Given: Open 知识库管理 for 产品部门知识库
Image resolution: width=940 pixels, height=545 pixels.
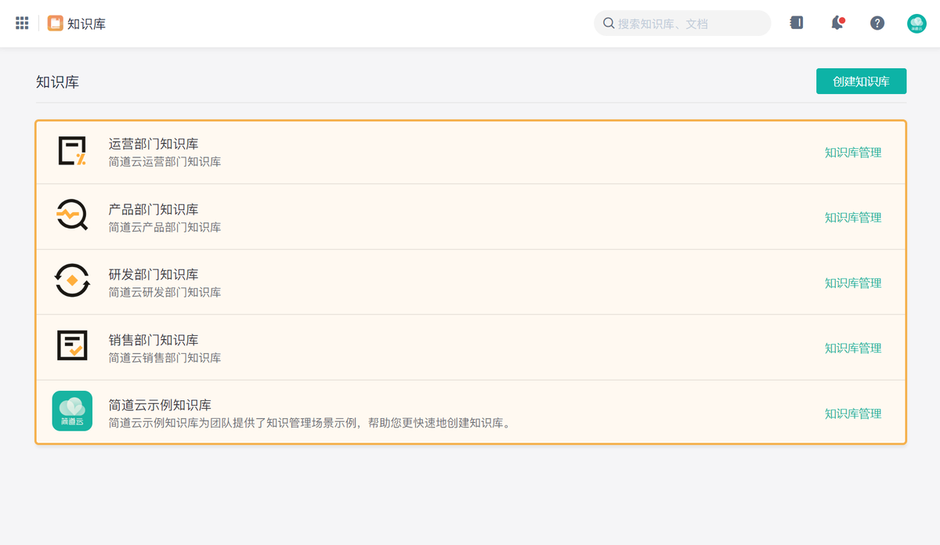Looking at the screenshot, I should 853,218.
